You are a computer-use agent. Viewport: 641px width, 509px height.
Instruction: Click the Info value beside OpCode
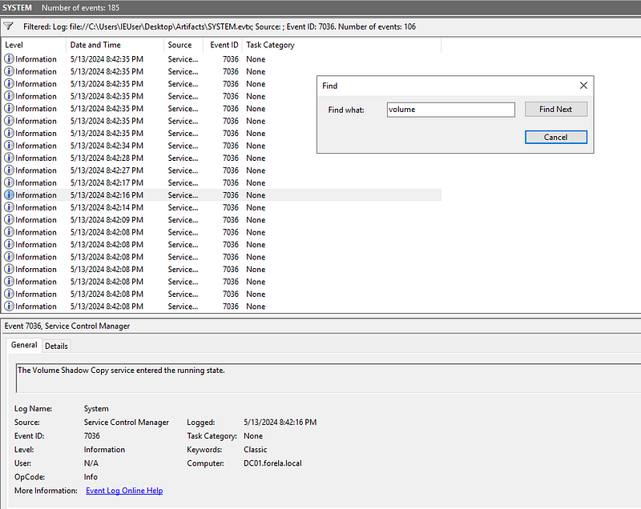pyautogui.click(x=91, y=477)
